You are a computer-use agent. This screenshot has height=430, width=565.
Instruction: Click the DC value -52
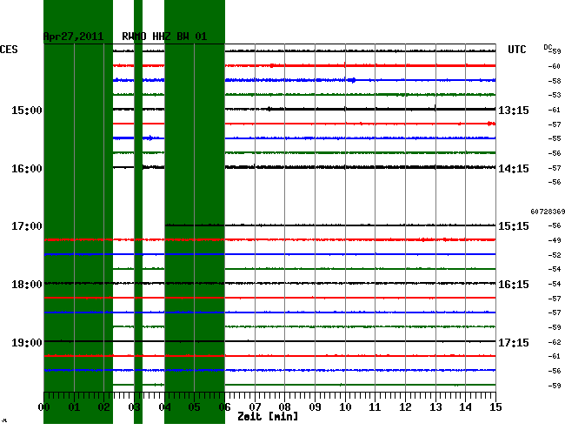click(555, 255)
